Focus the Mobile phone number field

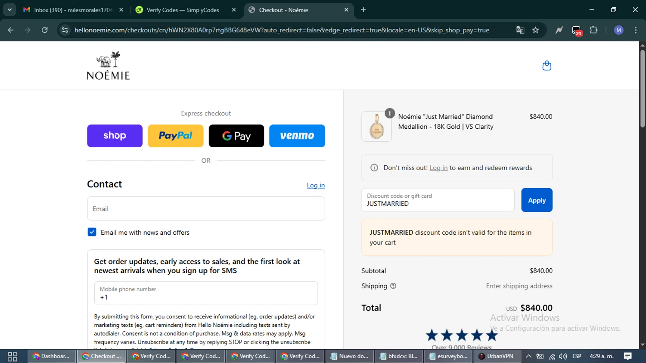[x=206, y=293]
